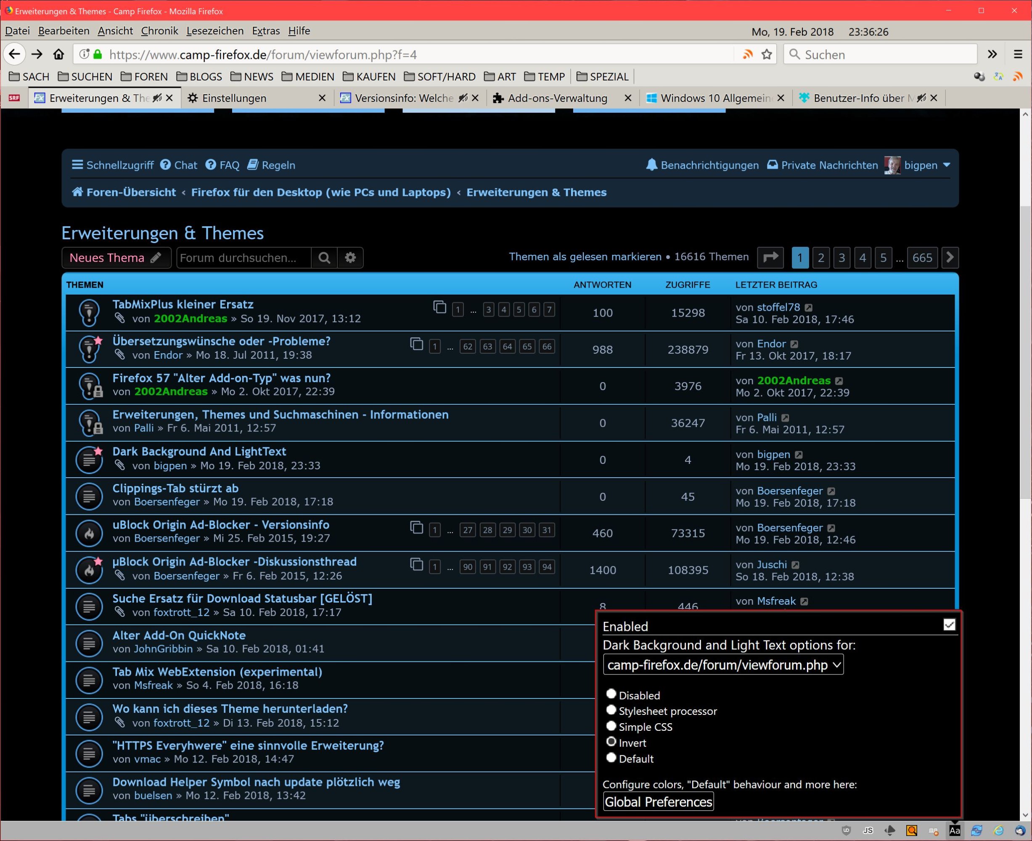Uncheck the Enabled checkbox
1032x841 pixels.
coord(949,625)
